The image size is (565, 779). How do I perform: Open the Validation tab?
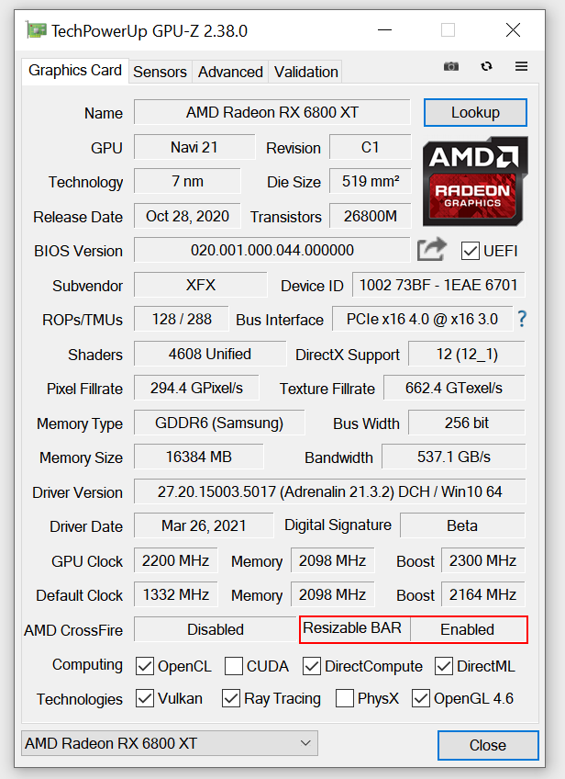pos(306,72)
